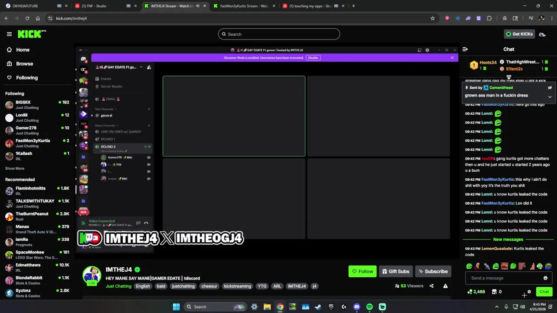Open the chat shop icon
The width and height of the screenshot is (557, 313).
tap(494, 292)
